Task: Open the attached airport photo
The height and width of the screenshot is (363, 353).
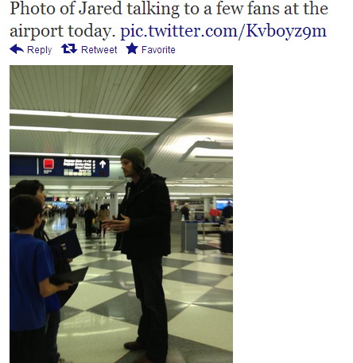Action: point(121,214)
